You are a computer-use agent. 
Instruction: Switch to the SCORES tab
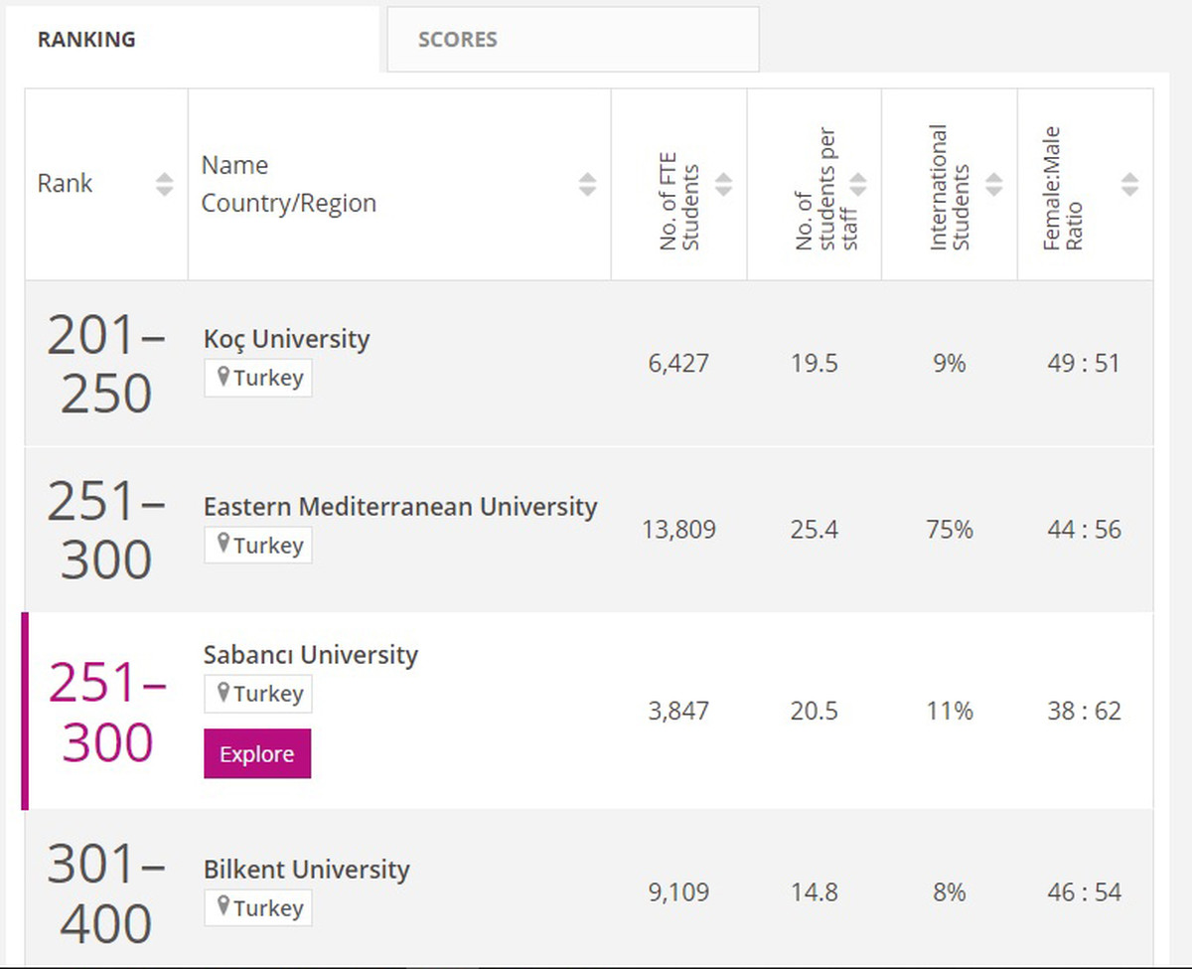pos(458,40)
